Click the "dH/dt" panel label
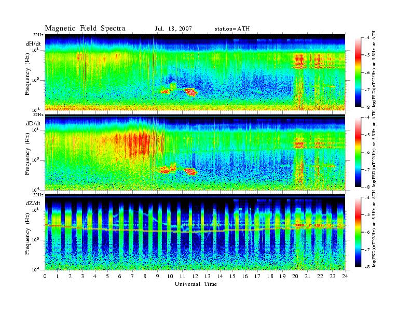Screen dimensions: 411x317 coord(33,44)
